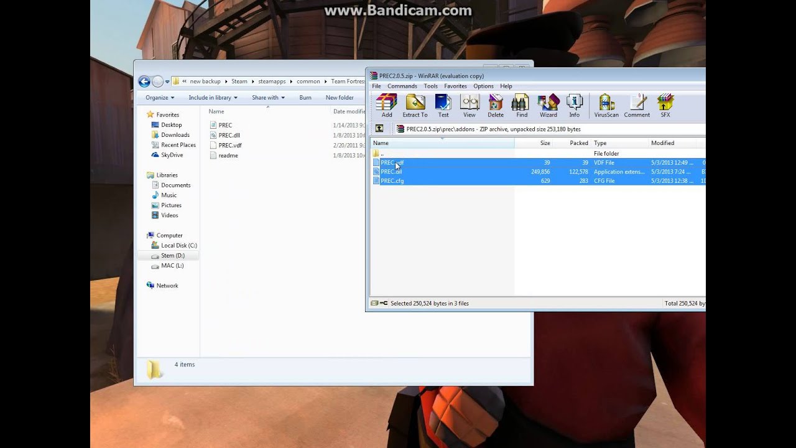
Task: Click the Steam breadcrumb in address bar
Action: (239, 82)
